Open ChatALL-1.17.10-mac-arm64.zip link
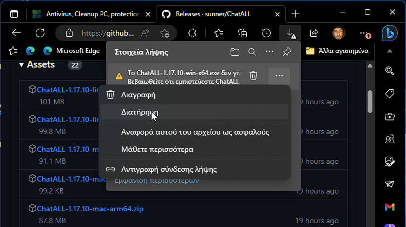Screen dimensions: 406x227 pyautogui.click(x=90, y=209)
